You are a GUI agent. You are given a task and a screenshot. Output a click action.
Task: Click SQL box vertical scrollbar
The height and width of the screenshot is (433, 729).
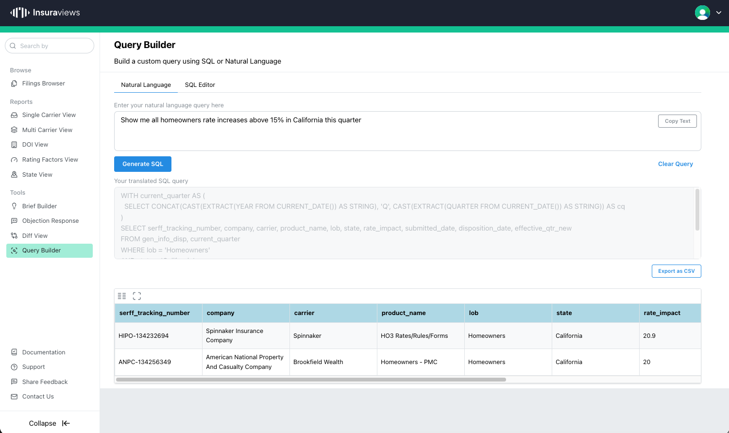tap(697, 210)
